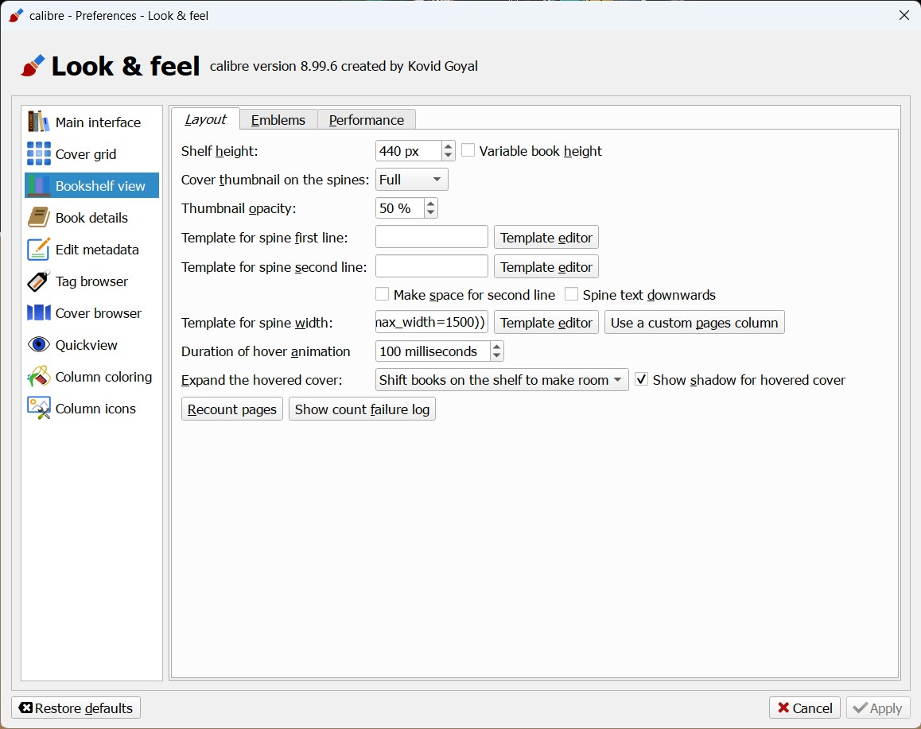This screenshot has height=729, width=921.
Task: Click the Cancel button
Action: point(805,708)
